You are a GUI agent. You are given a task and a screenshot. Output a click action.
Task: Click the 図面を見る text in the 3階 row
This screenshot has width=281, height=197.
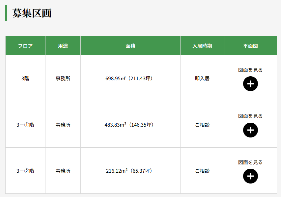pyautogui.click(x=250, y=70)
